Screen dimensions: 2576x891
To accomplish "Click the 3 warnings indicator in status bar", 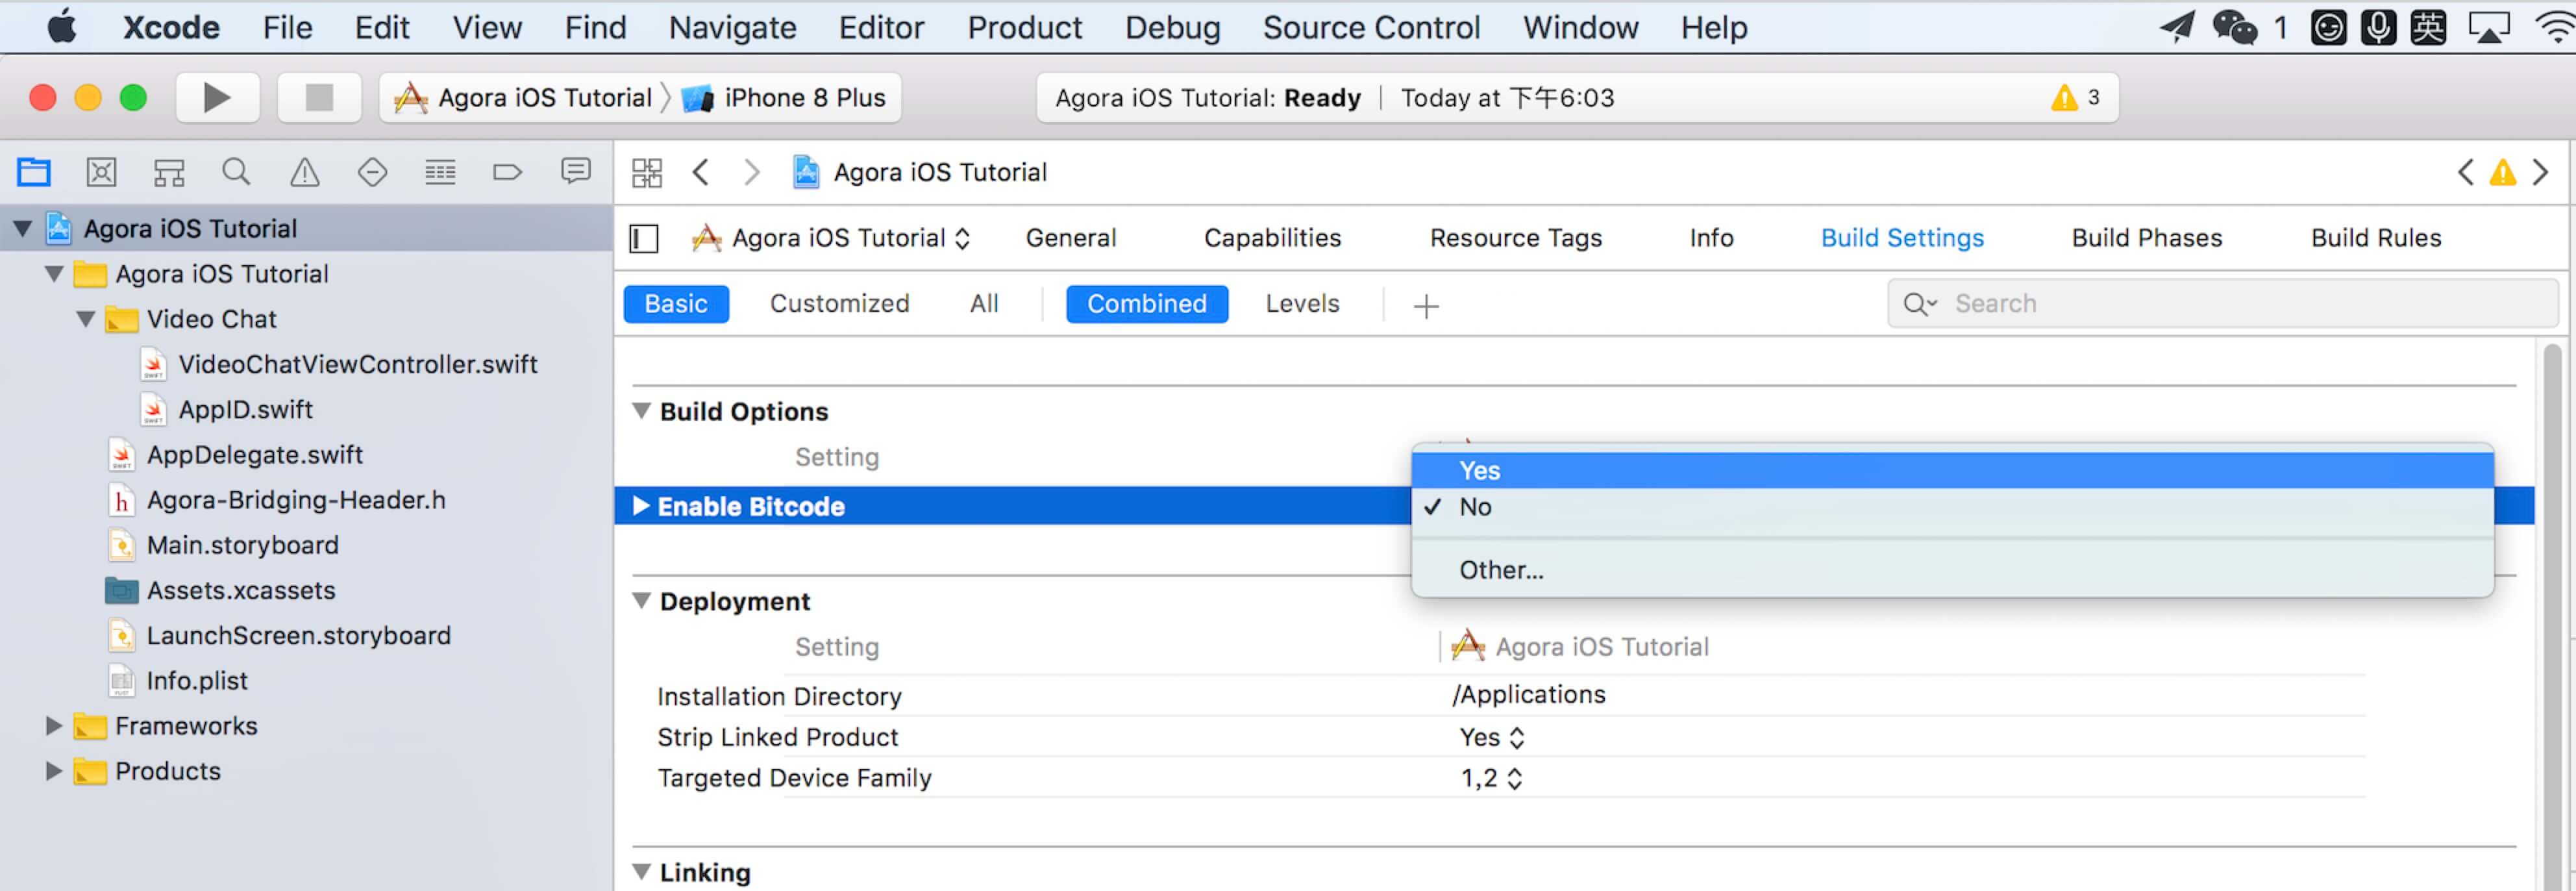I will coord(2076,98).
